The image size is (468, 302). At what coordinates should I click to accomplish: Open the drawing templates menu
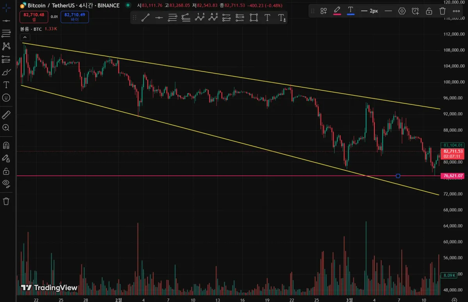pos(323,11)
